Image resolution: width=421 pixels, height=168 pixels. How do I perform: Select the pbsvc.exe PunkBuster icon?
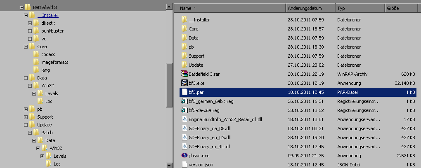[184, 155]
